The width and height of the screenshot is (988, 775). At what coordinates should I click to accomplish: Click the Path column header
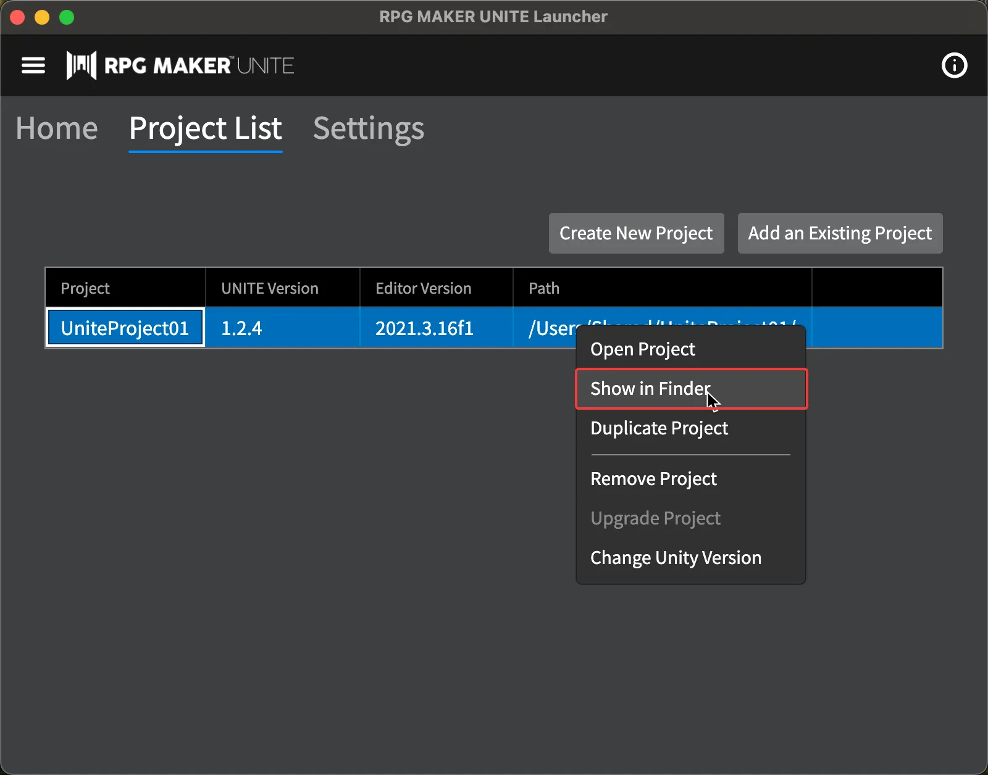[x=544, y=288]
